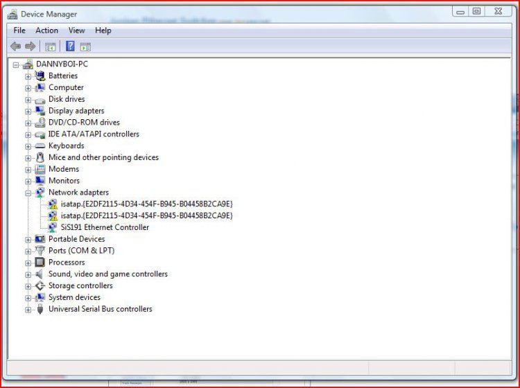Screen dimensions: 520x388
Task: Open the Action menu
Action: point(46,30)
